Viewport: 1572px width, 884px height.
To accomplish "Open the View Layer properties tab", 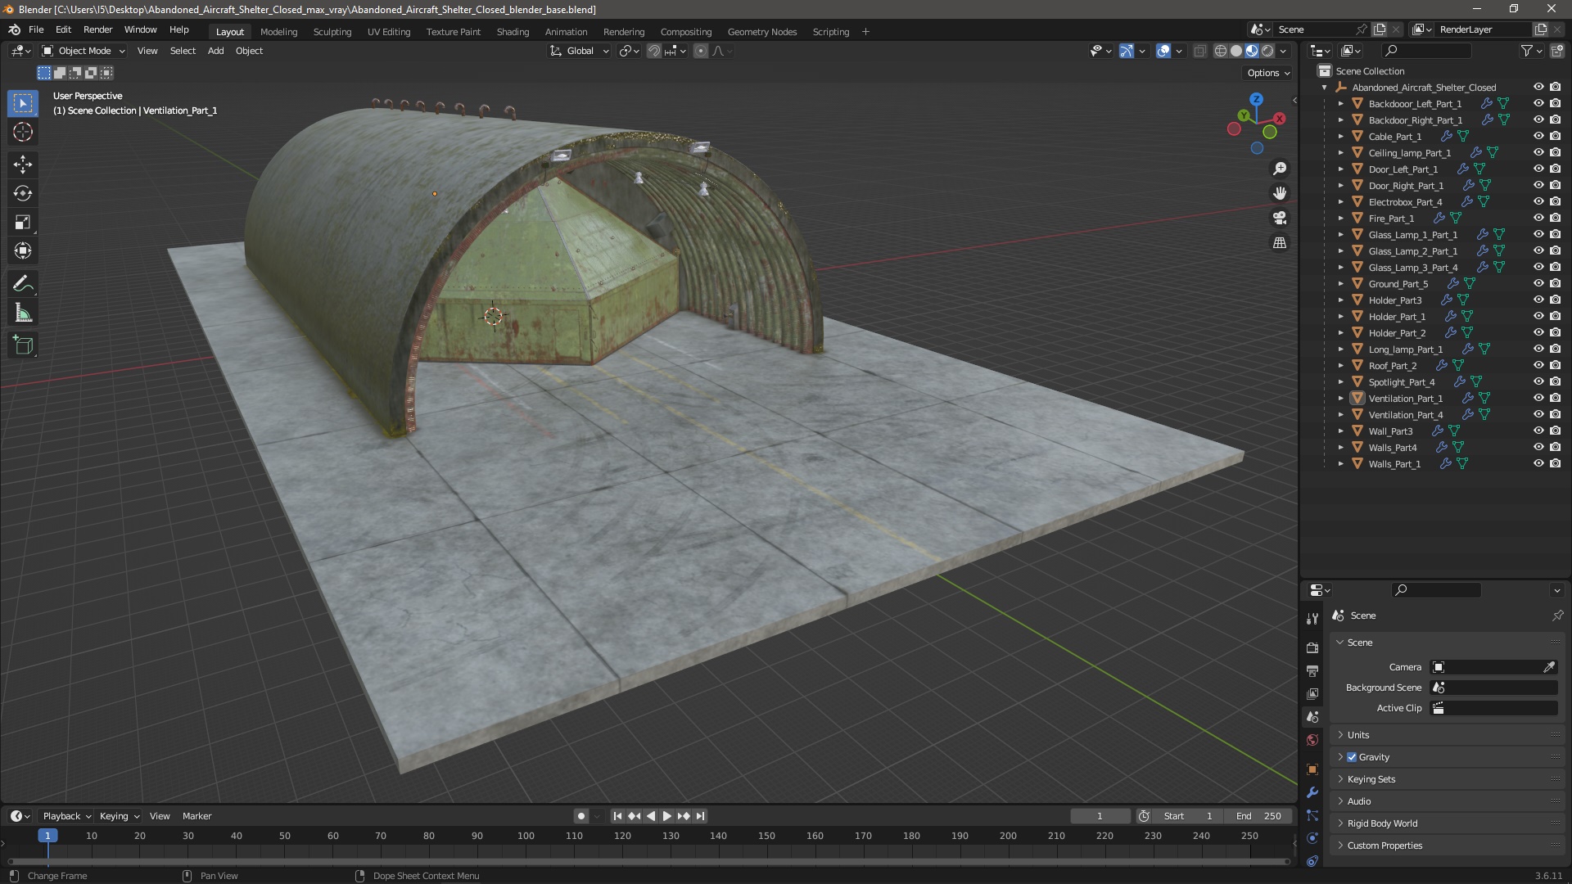I will coord(1312,693).
